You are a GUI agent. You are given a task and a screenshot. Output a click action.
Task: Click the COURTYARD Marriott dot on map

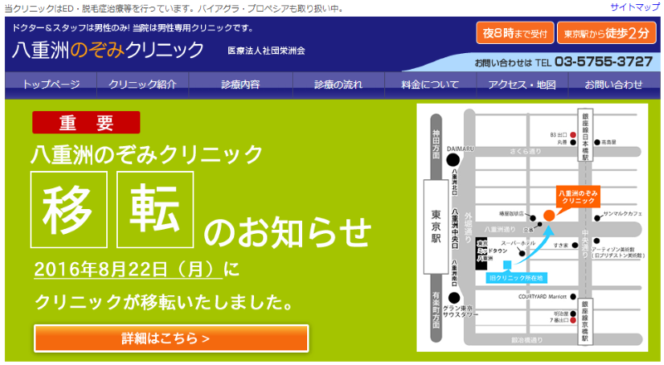(573, 297)
